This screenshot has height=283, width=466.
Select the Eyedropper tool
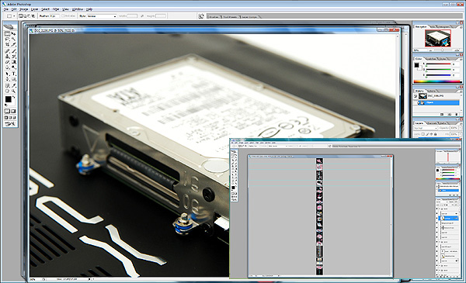13,85
